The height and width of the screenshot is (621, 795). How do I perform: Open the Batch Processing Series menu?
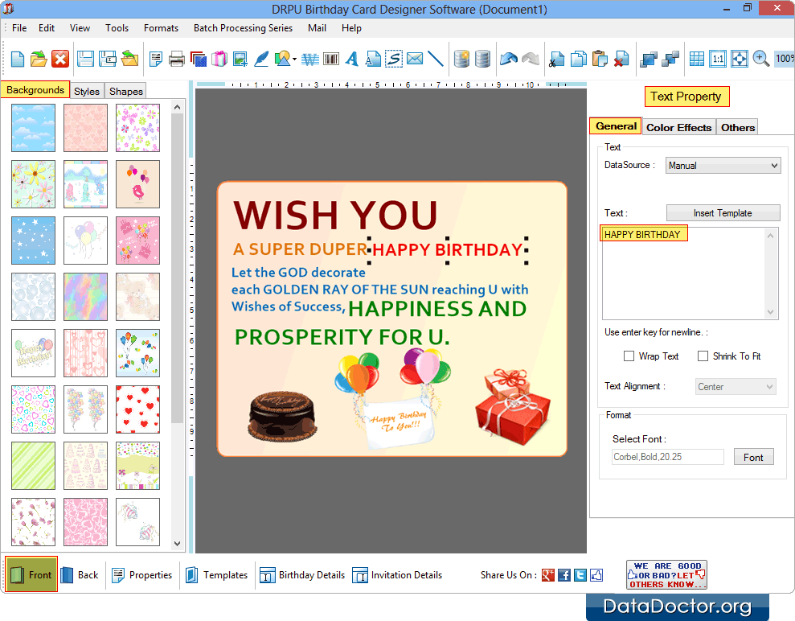(243, 28)
